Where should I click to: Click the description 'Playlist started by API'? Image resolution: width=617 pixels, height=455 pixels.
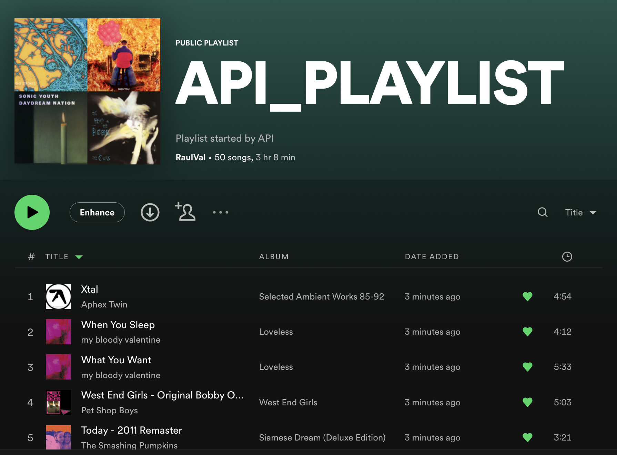click(x=225, y=138)
